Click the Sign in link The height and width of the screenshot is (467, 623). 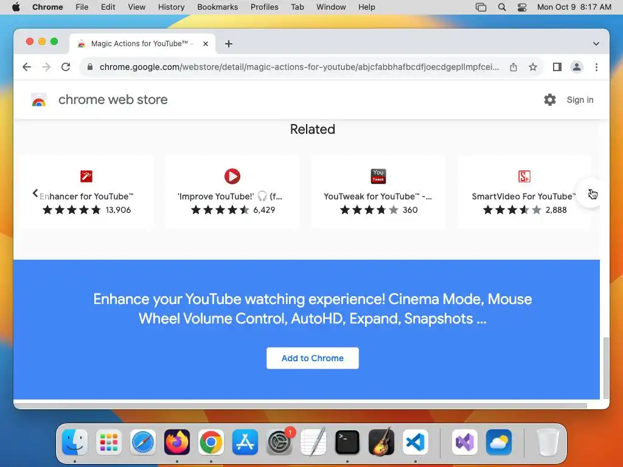pyautogui.click(x=580, y=100)
